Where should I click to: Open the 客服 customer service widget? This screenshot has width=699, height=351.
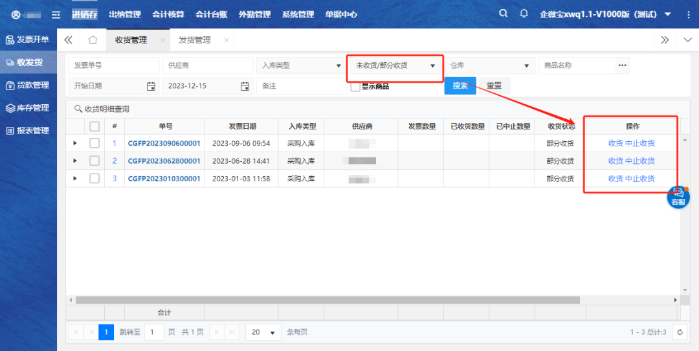point(678,196)
